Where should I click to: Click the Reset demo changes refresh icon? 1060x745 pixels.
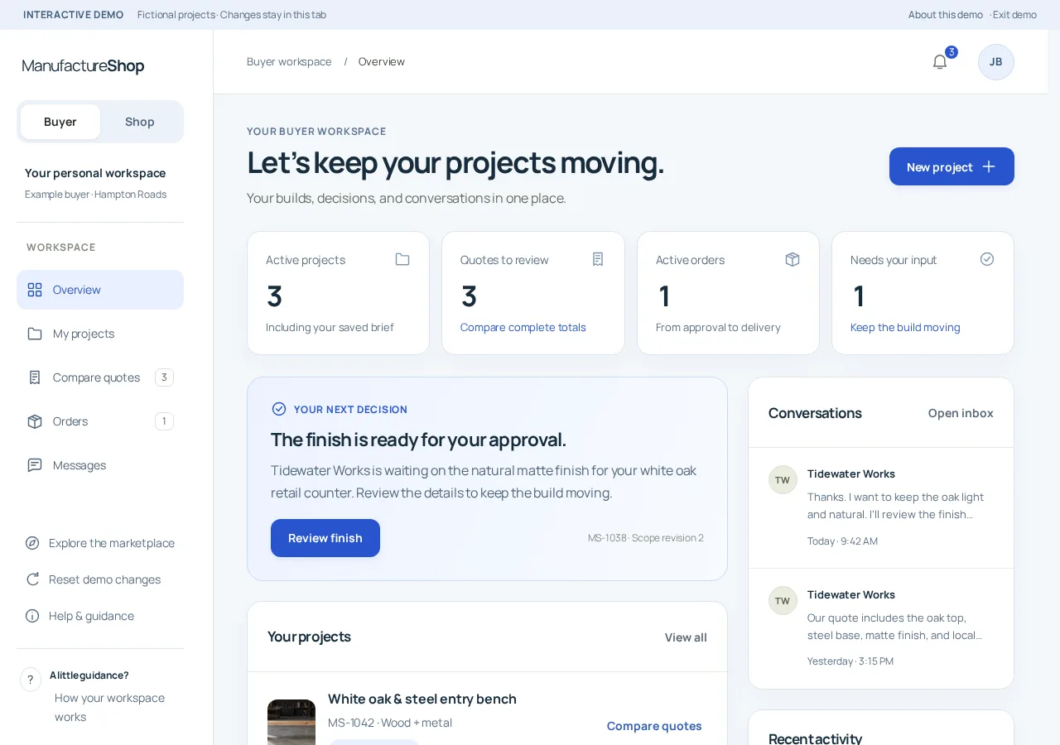[x=32, y=579]
